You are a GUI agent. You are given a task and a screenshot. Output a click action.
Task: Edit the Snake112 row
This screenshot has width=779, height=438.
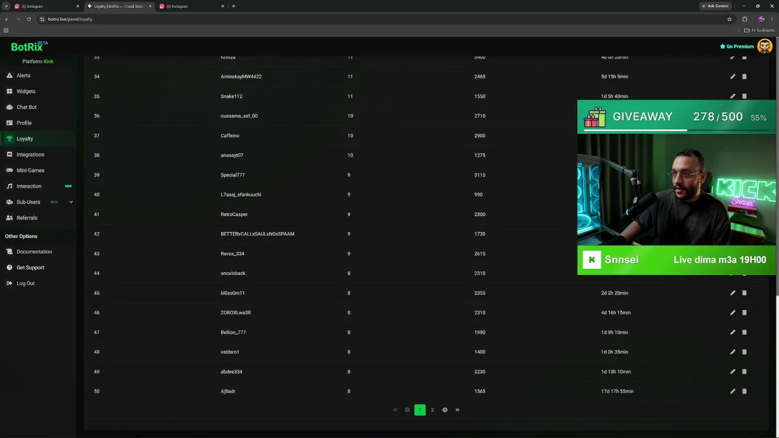pos(733,96)
